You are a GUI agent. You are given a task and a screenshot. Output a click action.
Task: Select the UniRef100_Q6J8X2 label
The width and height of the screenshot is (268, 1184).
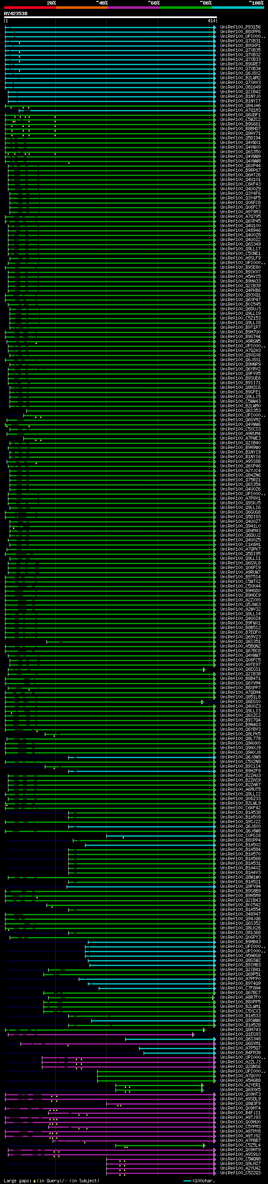pos(240,74)
